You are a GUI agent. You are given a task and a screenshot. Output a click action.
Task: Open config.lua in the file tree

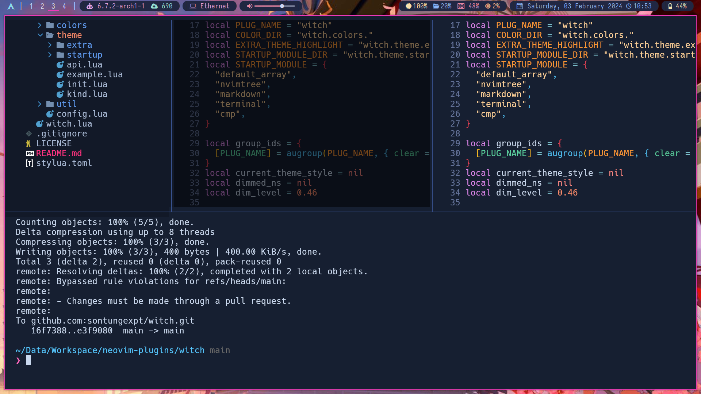click(82, 114)
